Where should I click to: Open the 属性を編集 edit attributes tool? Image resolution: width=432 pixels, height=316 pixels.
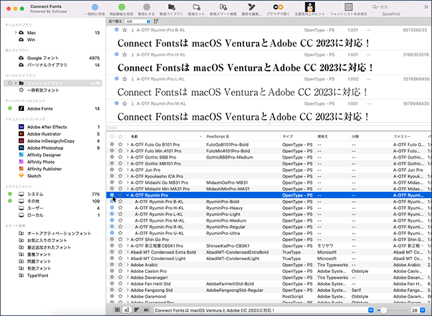coord(251,7)
